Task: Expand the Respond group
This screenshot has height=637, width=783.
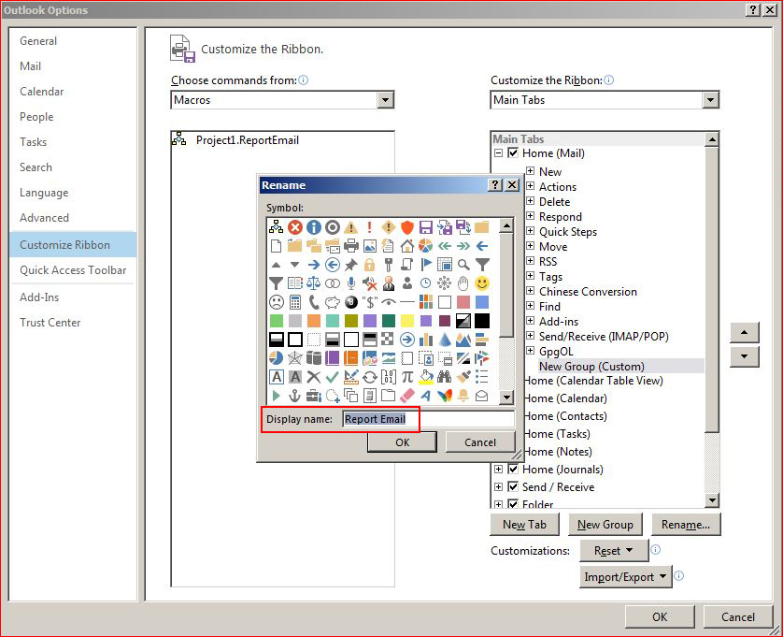Action: [531, 216]
